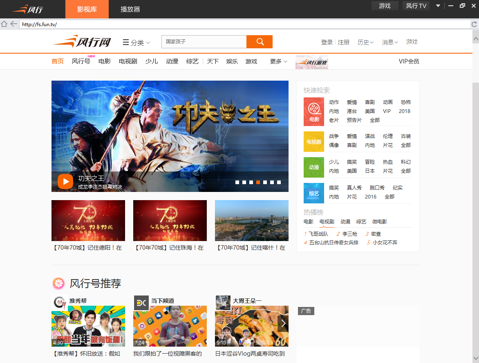
Task: Click the yellow 电视剧 category icon
Action: click(x=314, y=142)
